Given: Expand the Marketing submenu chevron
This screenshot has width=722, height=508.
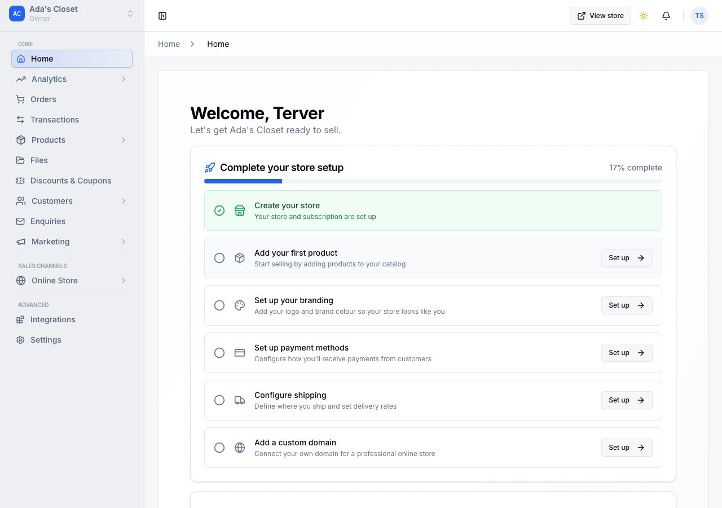Looking at the screenshot, I should (124, 242).
